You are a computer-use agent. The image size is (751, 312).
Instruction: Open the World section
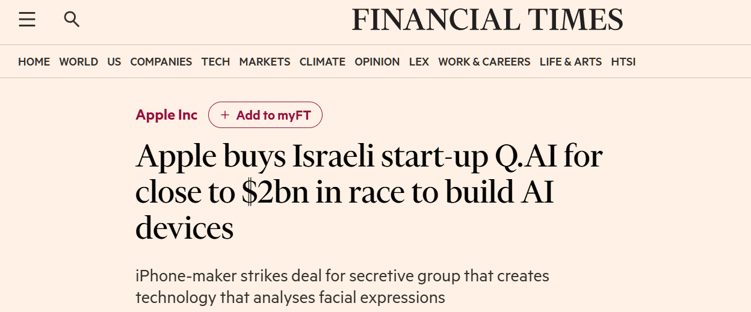pos(78,62)
